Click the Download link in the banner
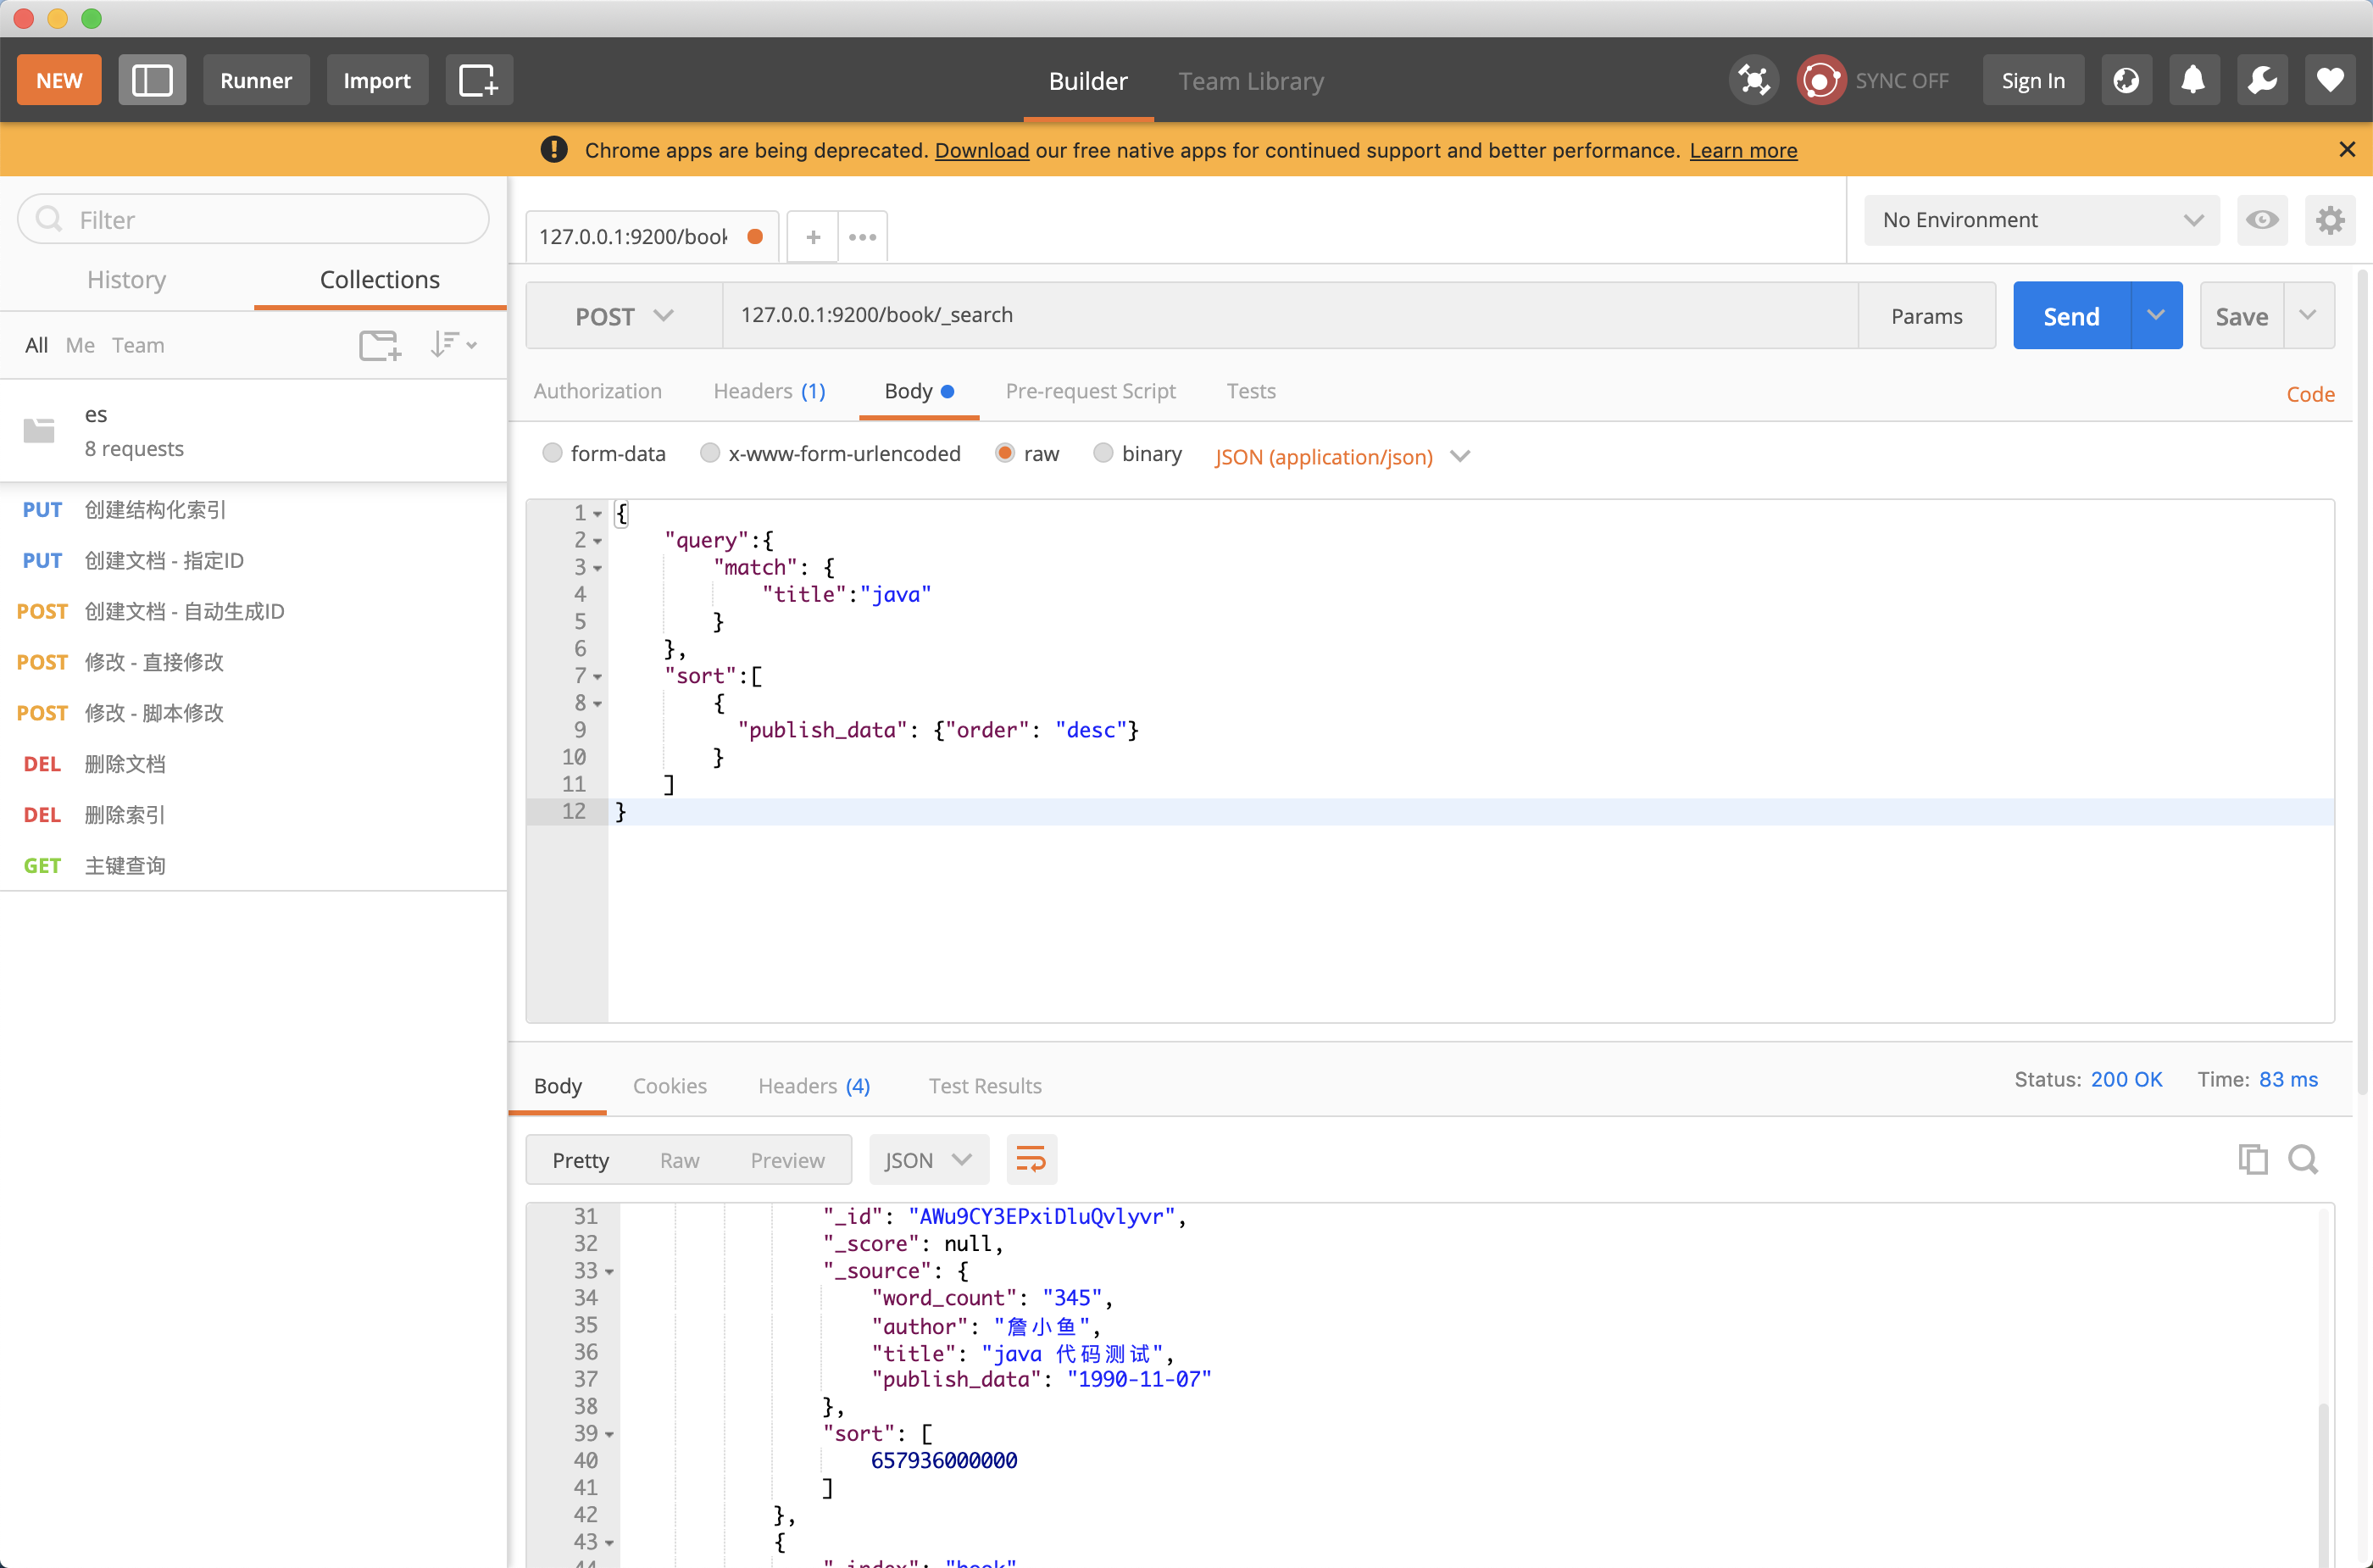Image resolution: width=2373 pixels, height=1568 pixels. pos(981,150)
